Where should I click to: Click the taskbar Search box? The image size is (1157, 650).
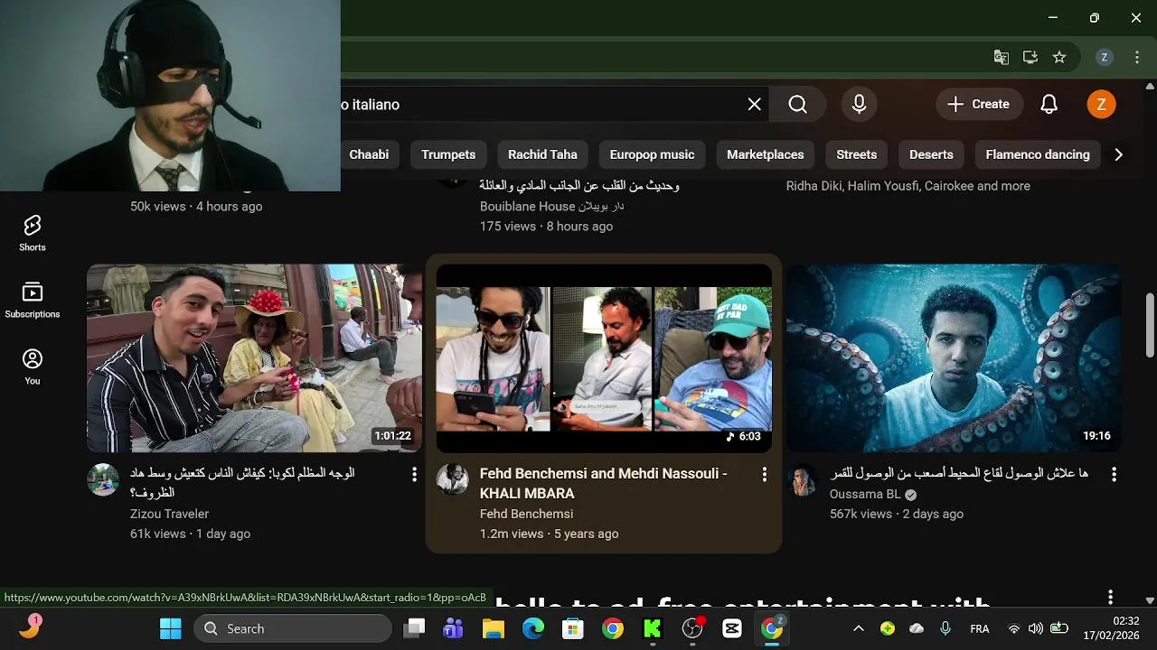[x=293, y=628]
